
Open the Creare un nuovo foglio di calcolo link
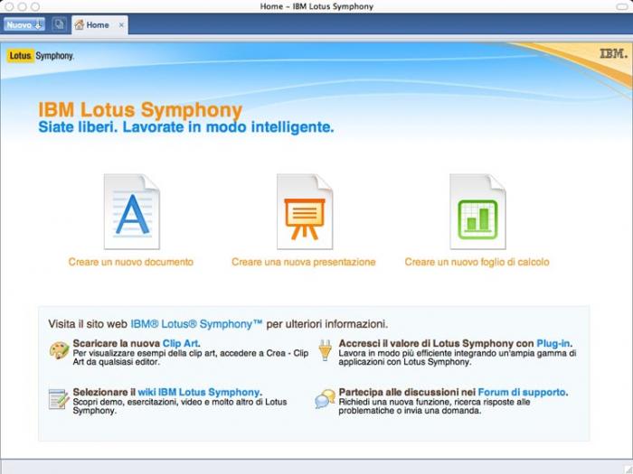[477, 262]
